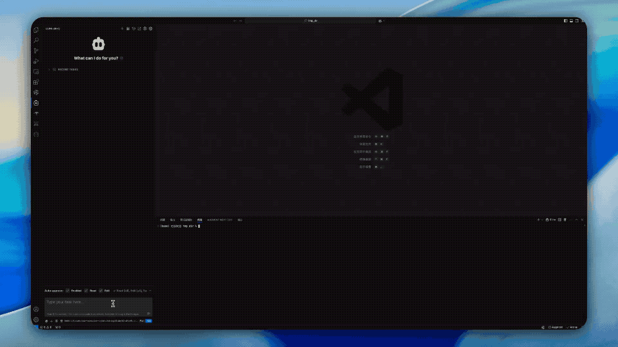
Task: Switch to the Debug Console panel tab
Action: pyautogui.click(x=185, y=220)
